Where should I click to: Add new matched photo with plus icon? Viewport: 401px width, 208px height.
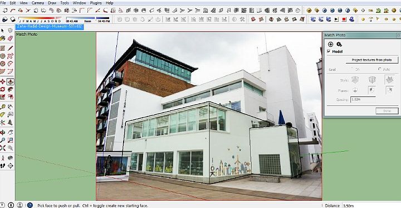pyautogui.click(x=330, y=44)
